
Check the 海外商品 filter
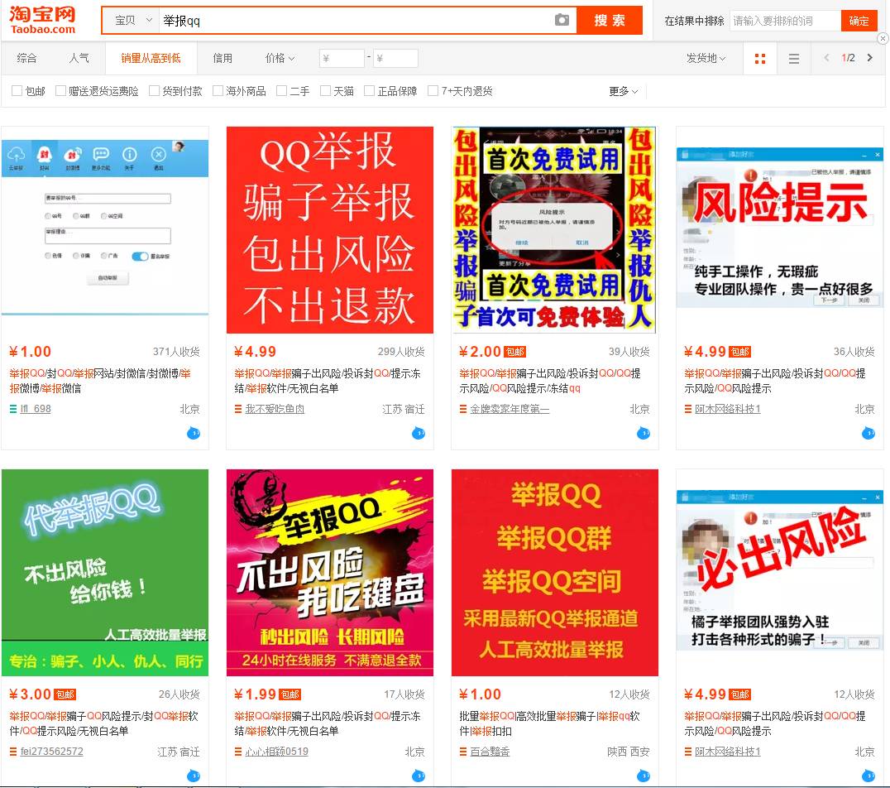tap(218, 91)
